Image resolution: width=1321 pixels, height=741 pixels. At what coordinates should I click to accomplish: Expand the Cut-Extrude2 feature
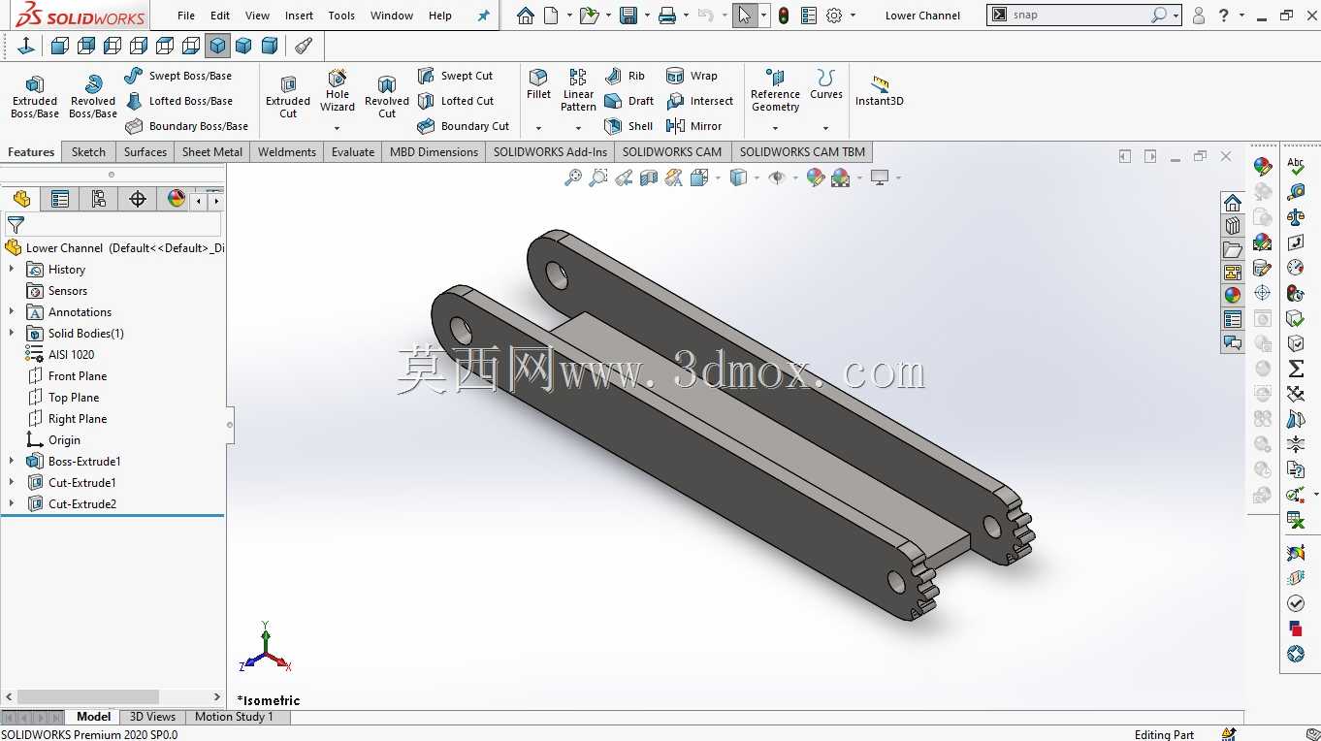coord(12,504)
